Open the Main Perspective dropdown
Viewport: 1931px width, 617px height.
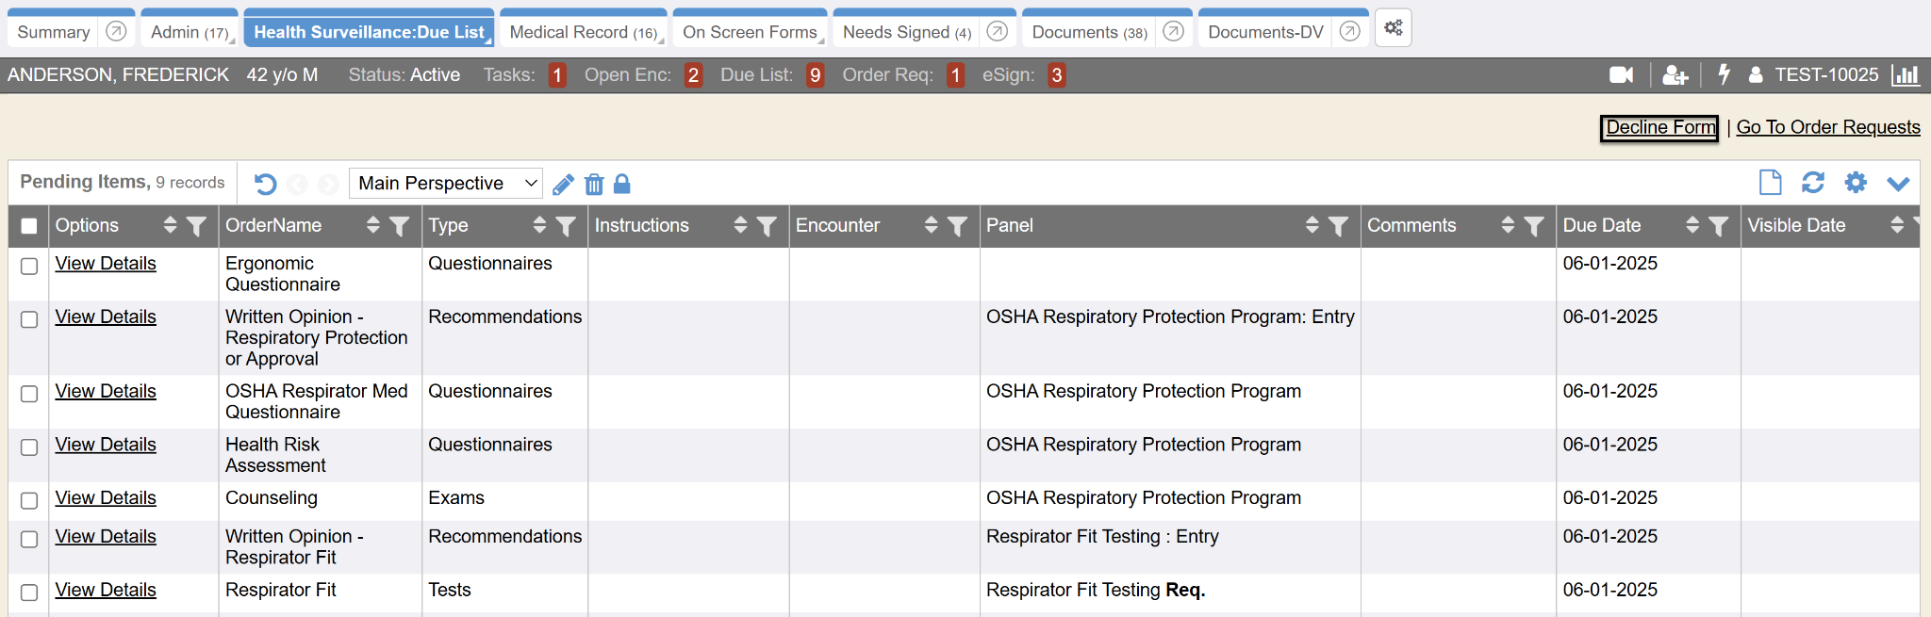pos(447,183)
